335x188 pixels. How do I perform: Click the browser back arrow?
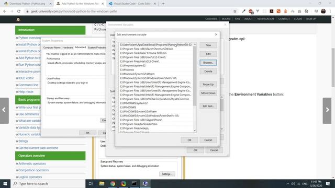click(5, 11)
